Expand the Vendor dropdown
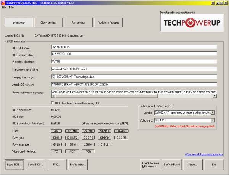The height and width of the screenshot is (175, 229). [x=213, y=112]
